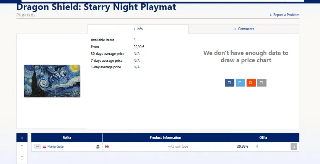Screen dimensions: 320x164
Task: Open the Comments tab
Action: (244, 29)
